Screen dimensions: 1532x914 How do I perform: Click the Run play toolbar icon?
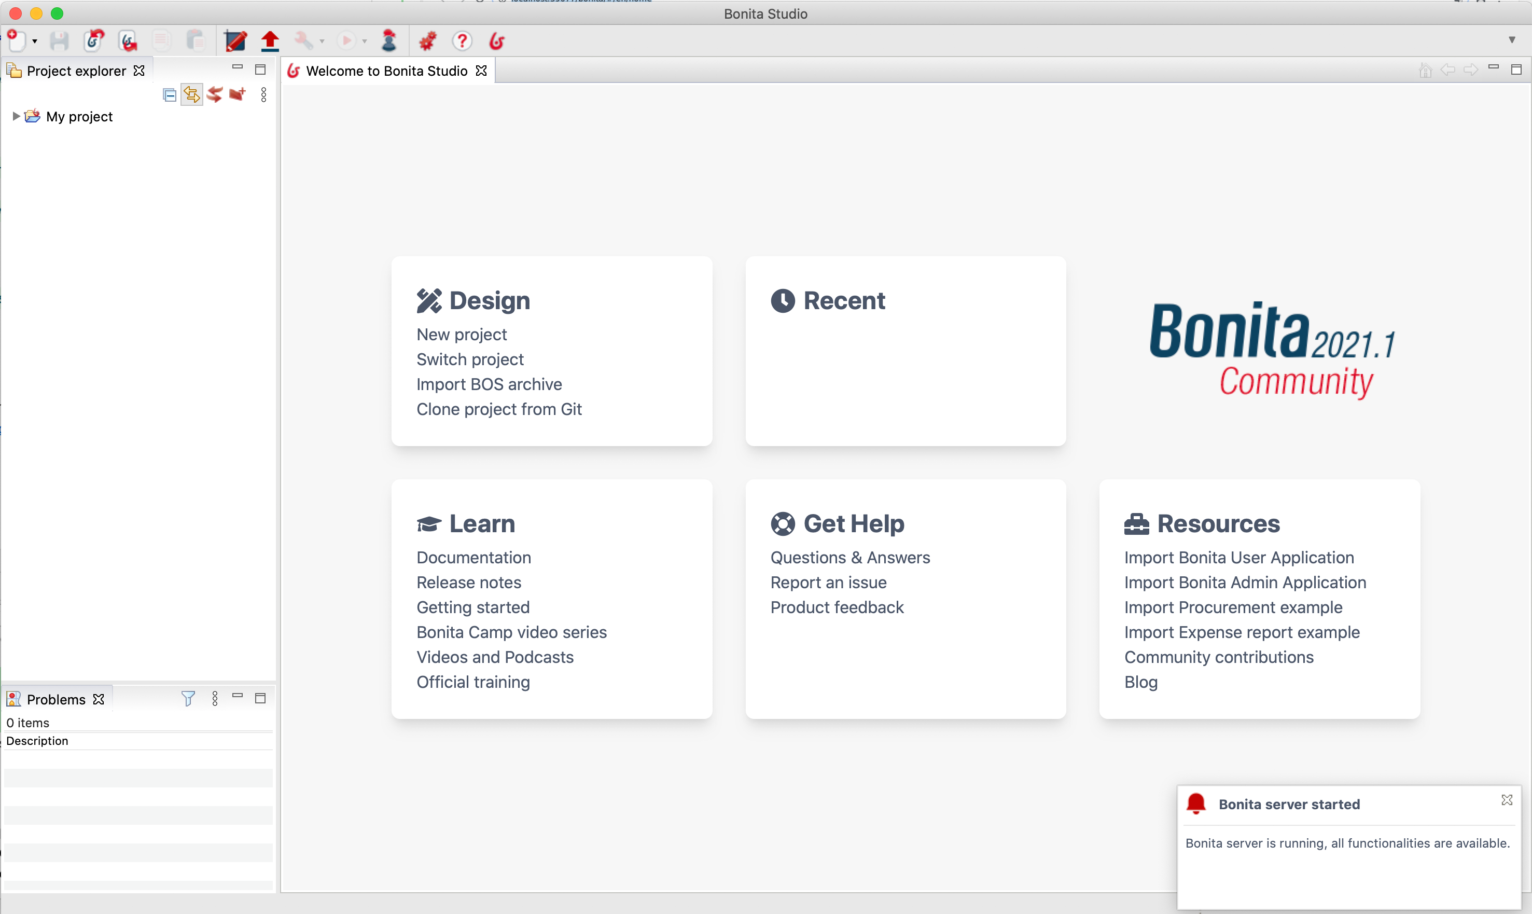(x=346, y=40)
